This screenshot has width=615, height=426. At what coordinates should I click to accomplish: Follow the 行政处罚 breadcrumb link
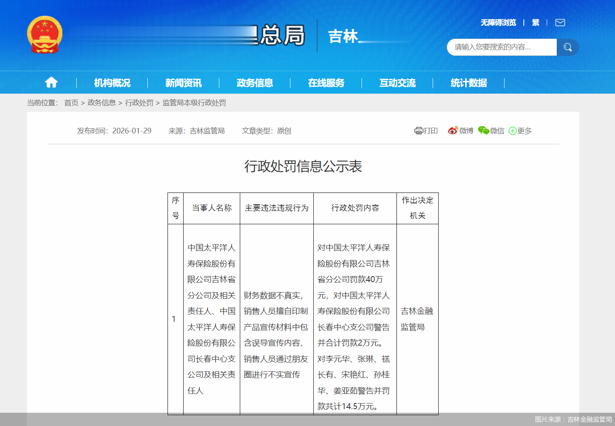coord(139,103)
